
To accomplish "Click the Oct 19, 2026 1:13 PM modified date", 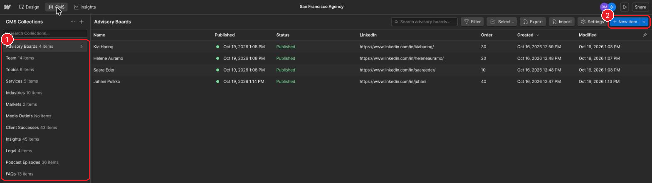I will (599, 82).
